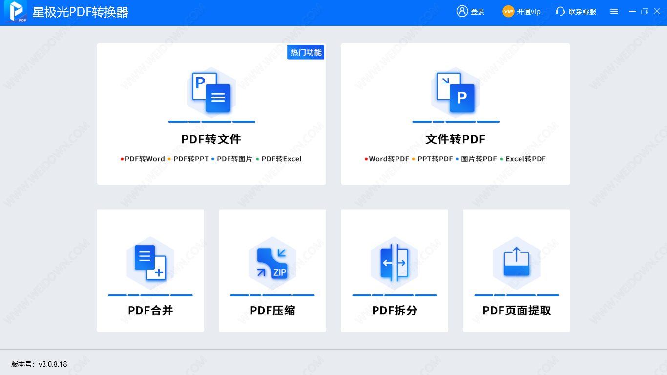The height and width of the screenshot is (375, 667).
Task: Click the gold VIP badge icon
Action: (508, 11)
